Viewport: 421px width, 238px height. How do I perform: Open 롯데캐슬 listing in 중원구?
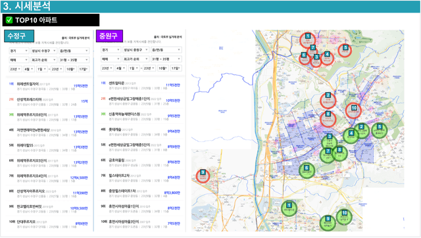pos(140,131)
